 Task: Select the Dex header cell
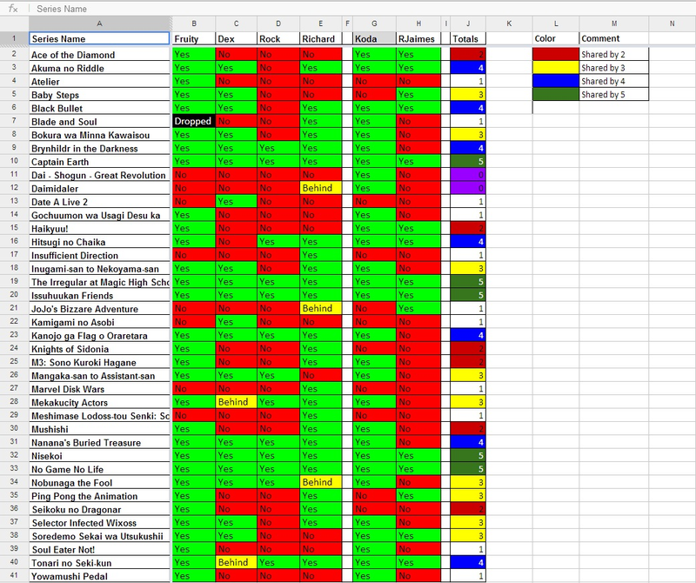(236, 38)
